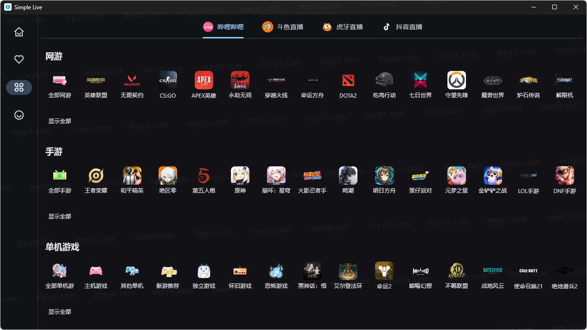Open 守望先锋 Overwatch category
587x330 pixels.
pyautogui.click(x=457, y=85)
